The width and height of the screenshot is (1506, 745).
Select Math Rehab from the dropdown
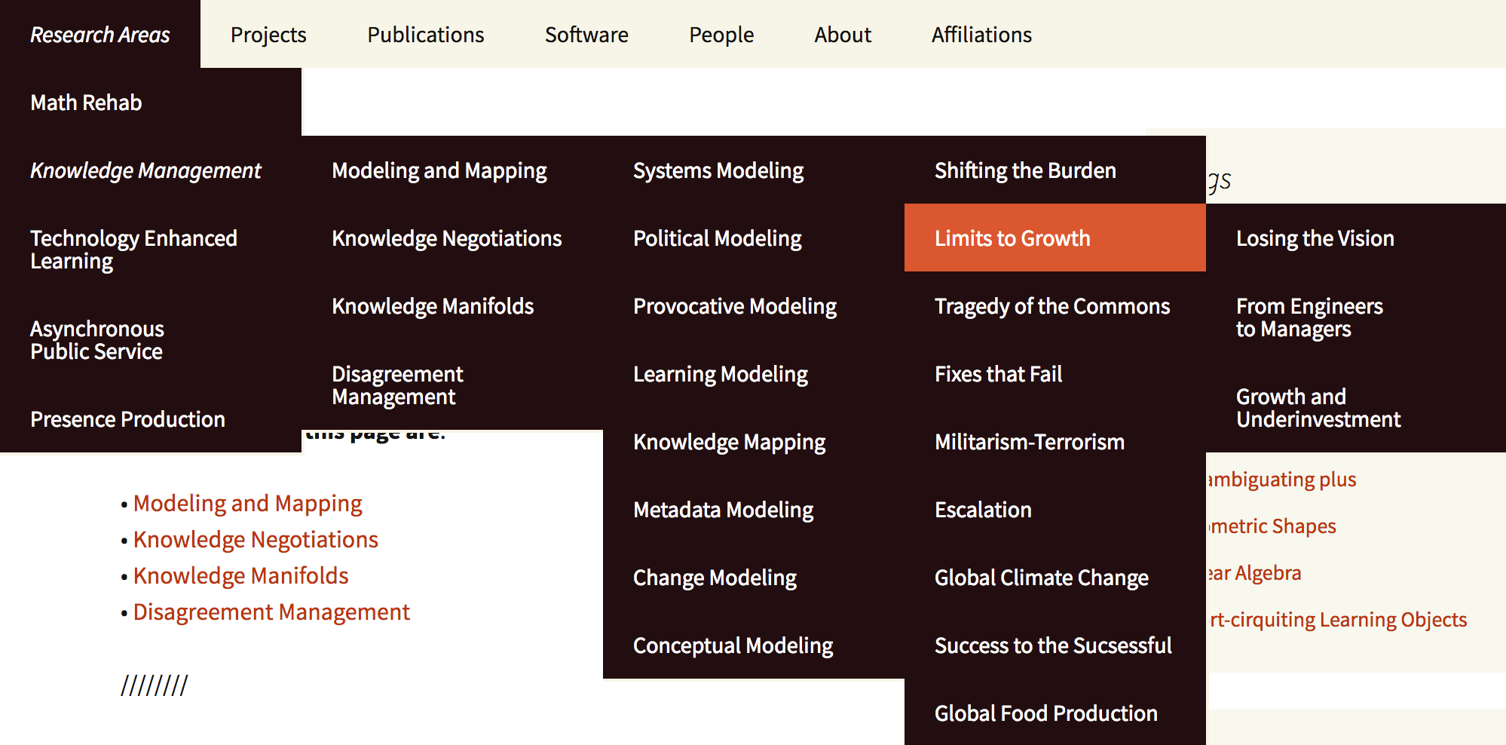tap(86, 103)
